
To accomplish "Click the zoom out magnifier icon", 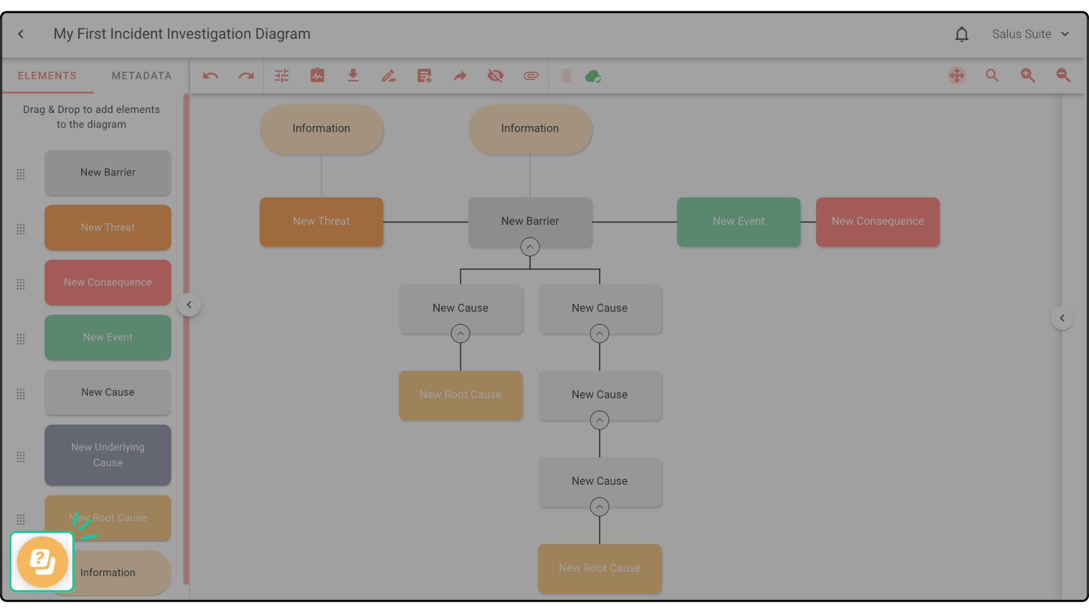I will pyautogui.click(x=1063, y=75).
